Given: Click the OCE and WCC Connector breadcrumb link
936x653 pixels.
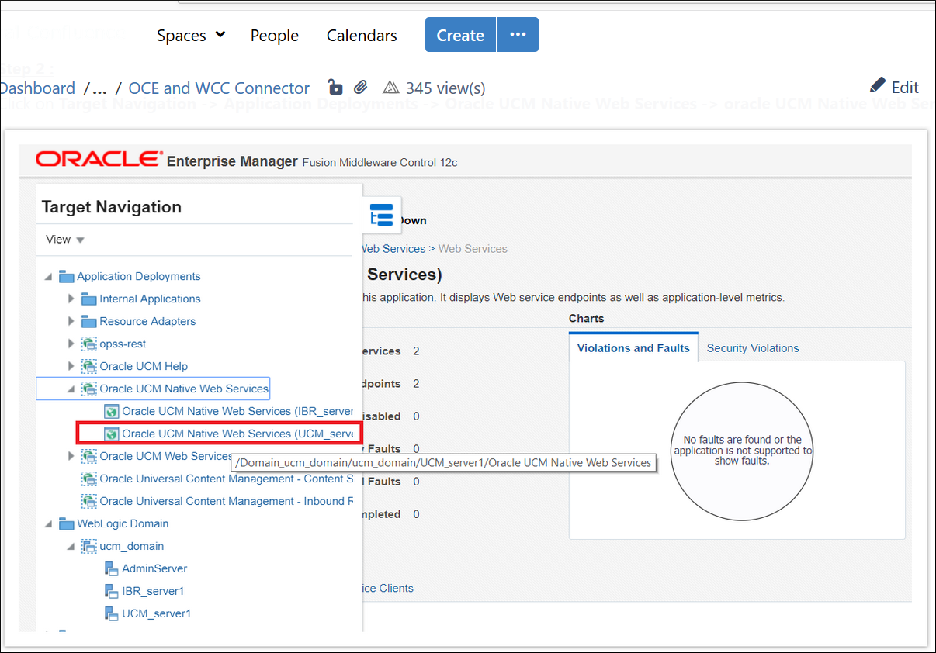Looking at the screenshot, I should click(219, 88).
